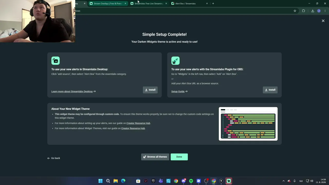Close the Alert Box / Streamlabs tab
The image size is (329, 185).
[207, 4]
